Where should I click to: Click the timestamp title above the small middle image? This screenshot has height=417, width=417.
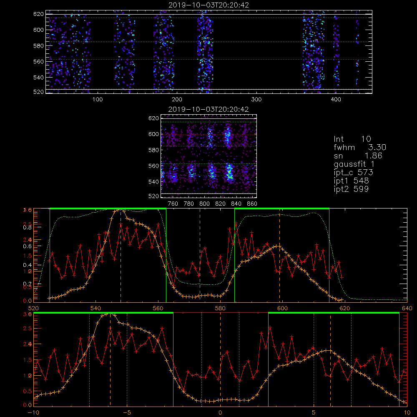(x=208, y=109)
